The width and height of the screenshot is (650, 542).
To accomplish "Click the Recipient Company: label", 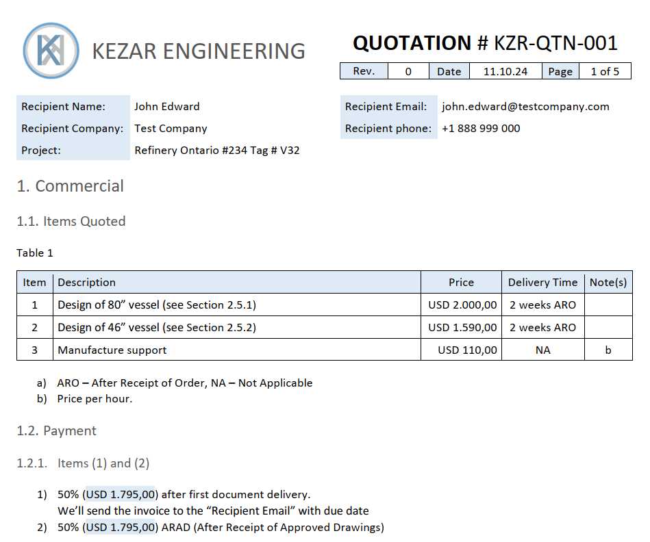I will coord(73,129).
